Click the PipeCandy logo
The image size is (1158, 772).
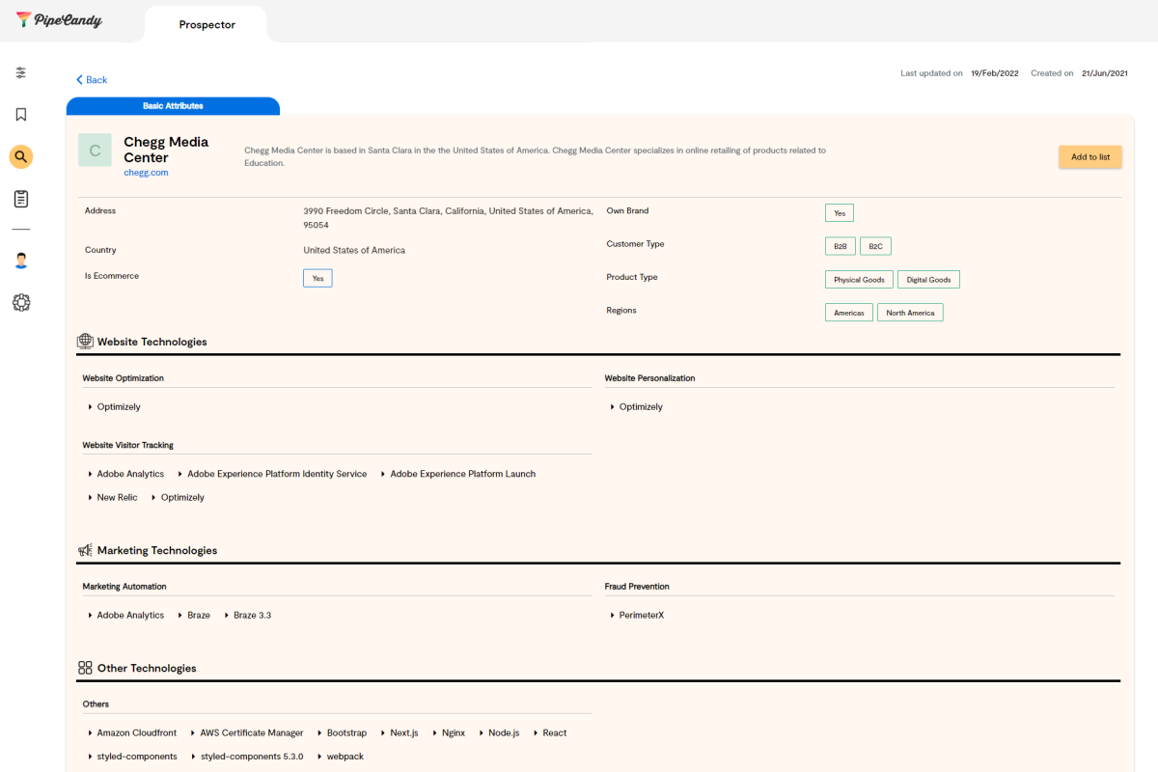[x=59, y=20]
